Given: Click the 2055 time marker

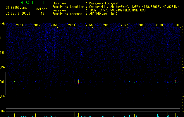Looking at the screenshot, I should coord(89,25).
